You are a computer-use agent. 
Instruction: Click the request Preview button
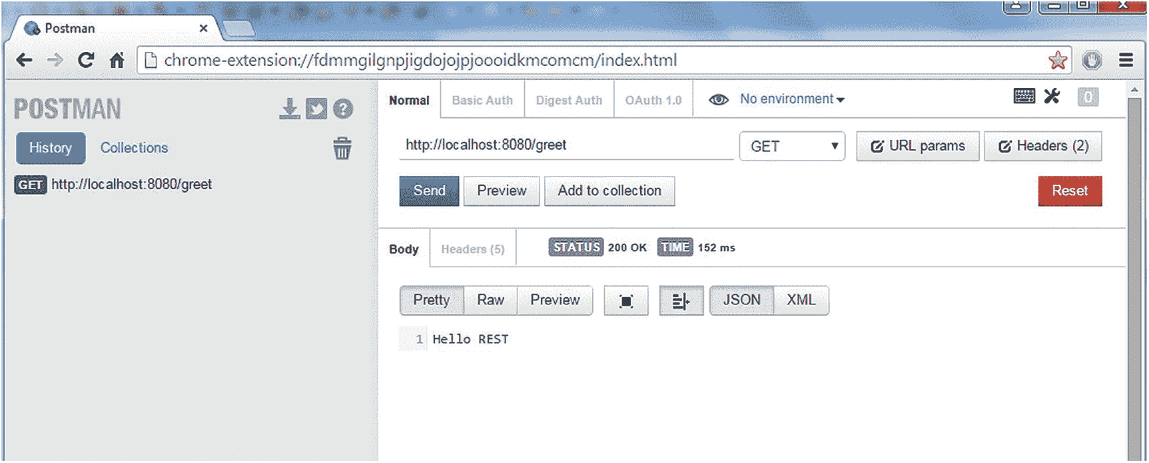point(502,191)
